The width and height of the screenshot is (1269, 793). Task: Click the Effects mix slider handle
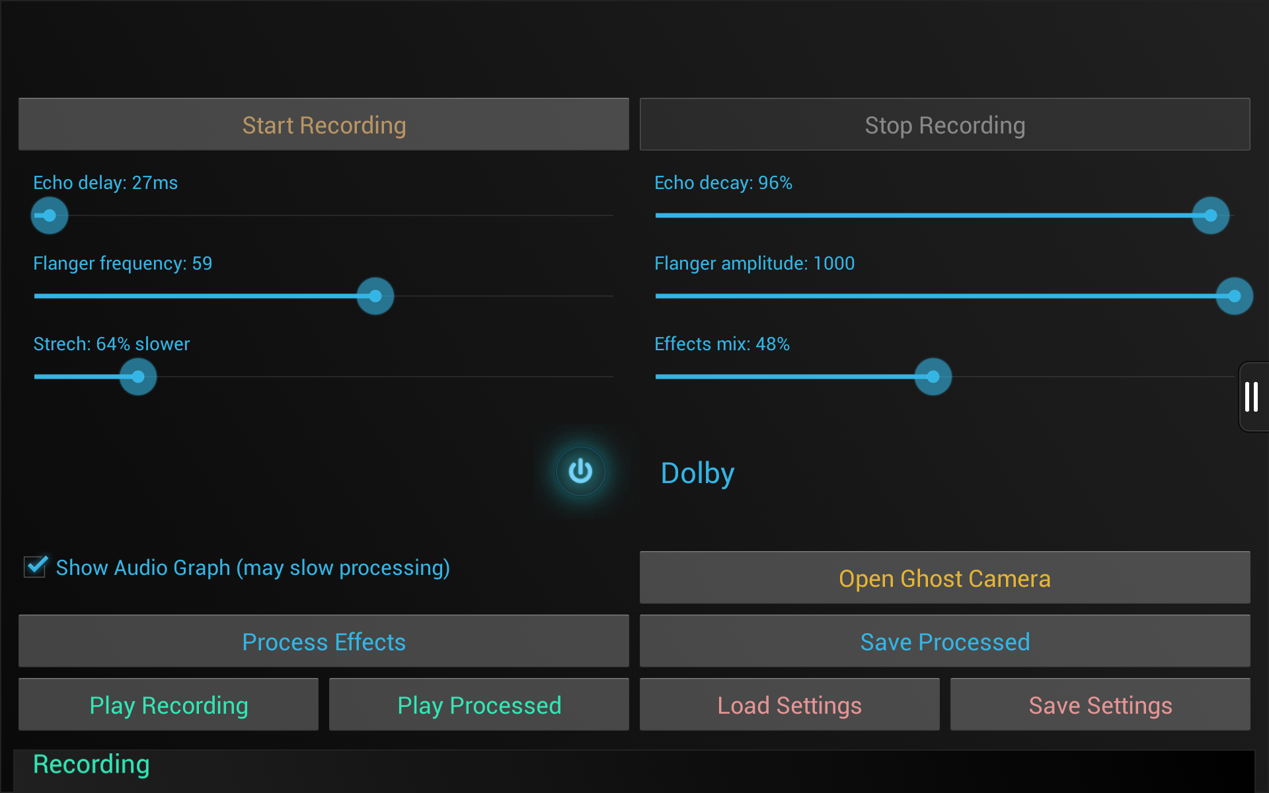point(933,377)
